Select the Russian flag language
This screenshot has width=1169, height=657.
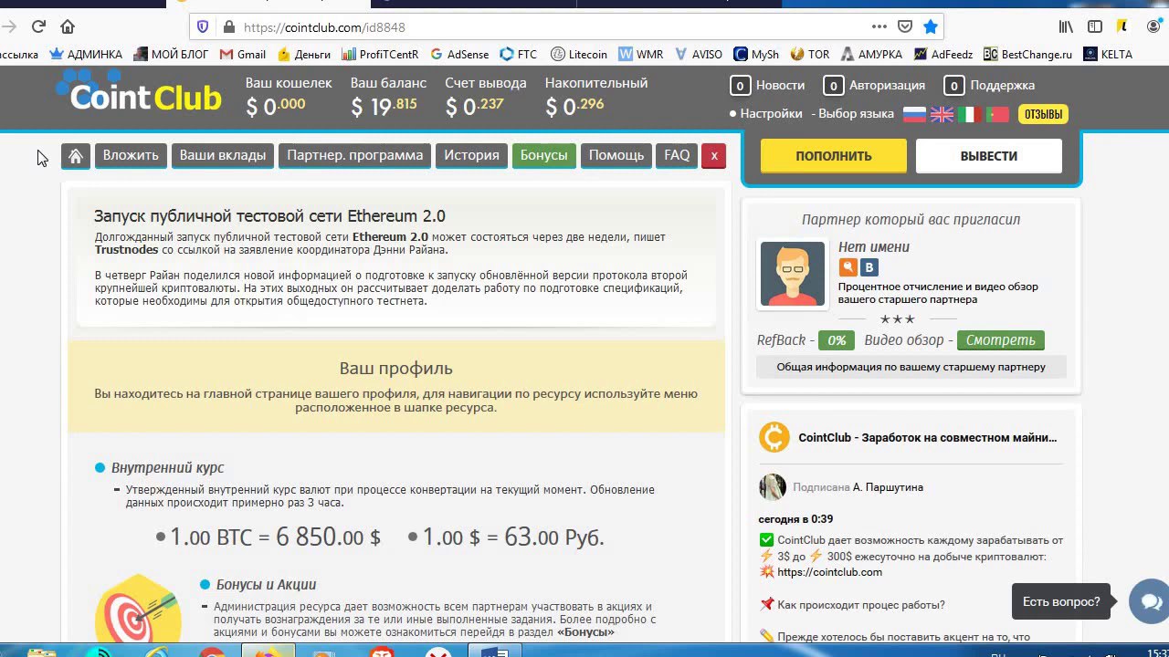click(x=914, y=114)
